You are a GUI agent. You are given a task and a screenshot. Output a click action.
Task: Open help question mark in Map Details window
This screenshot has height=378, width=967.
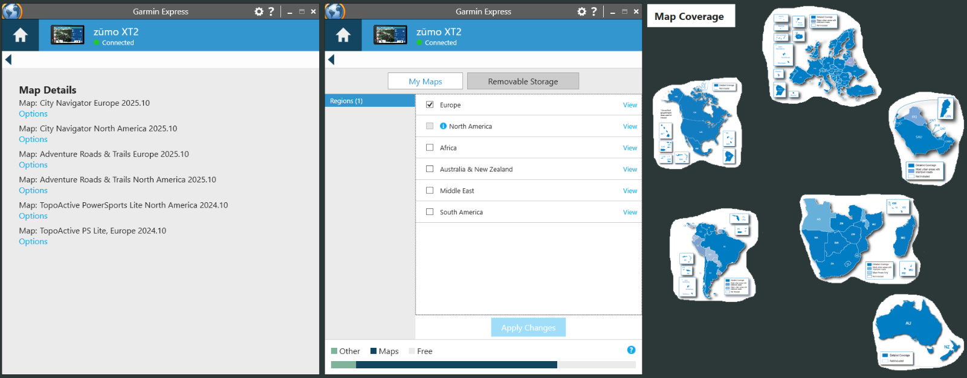[x=271, y=11]
